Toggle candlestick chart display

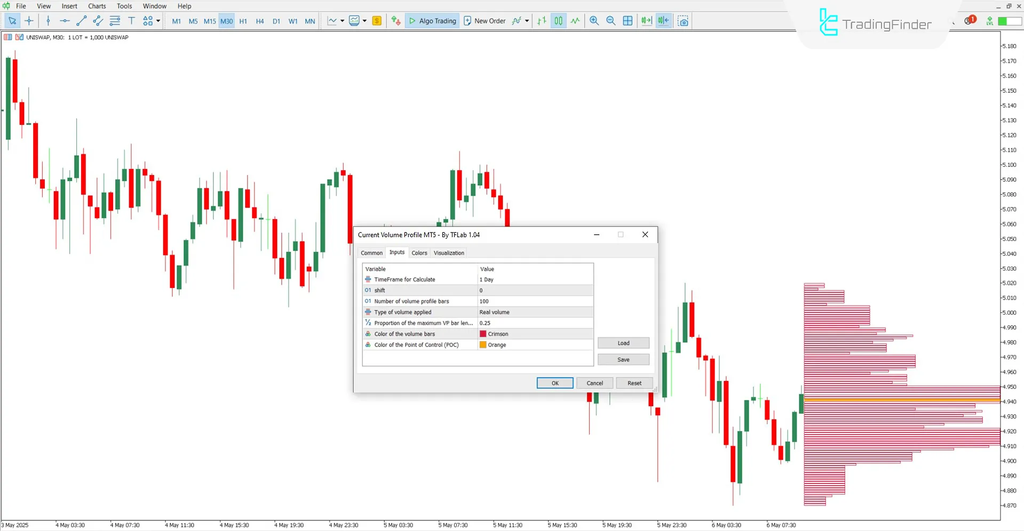[558, 21]
